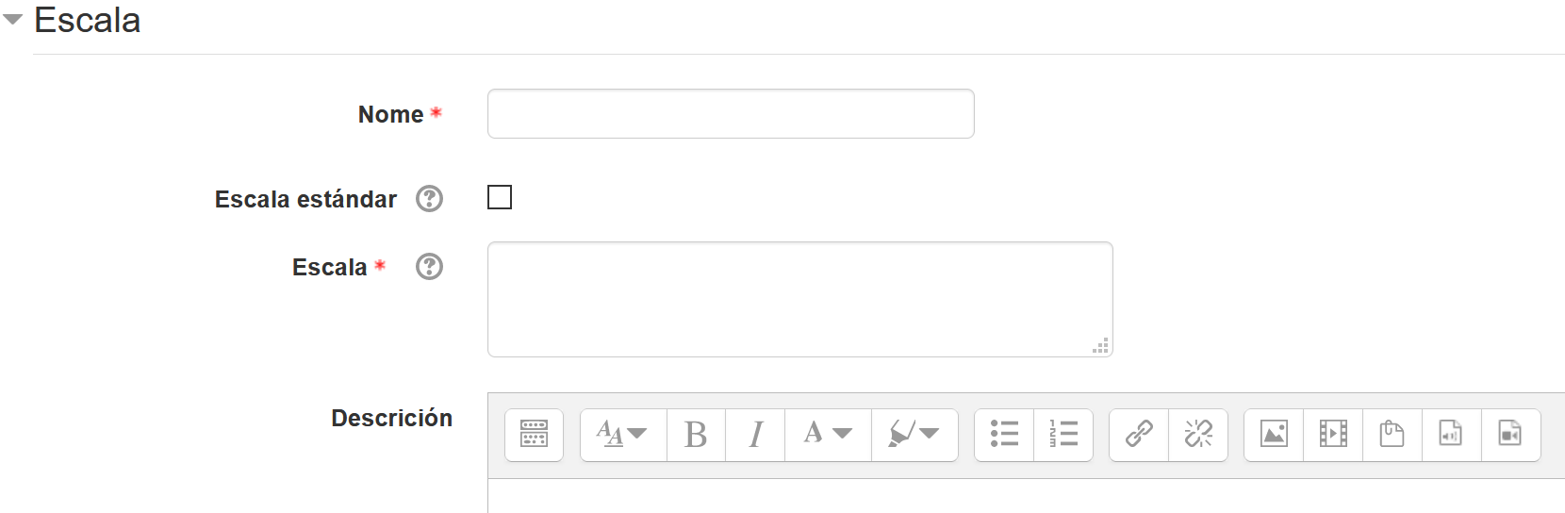The image size is (1565, 513).
Task: Click the record video icon
Action: tap(1510, 434)
